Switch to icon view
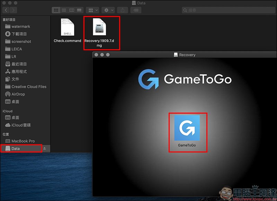Image resolution: width=277 pixels, height=201 pixels. pyautogui.click(x=56, y=10)
